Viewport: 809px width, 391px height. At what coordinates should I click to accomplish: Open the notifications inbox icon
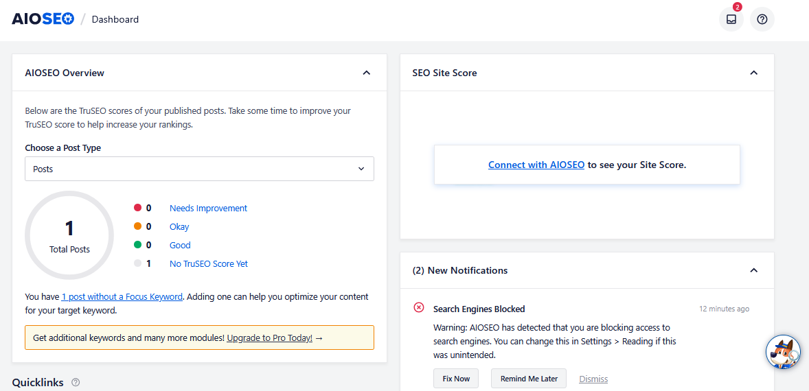(731, 19)
